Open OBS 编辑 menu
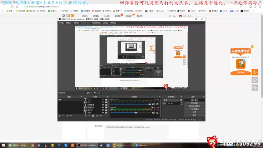 click(x=68, y=23)
